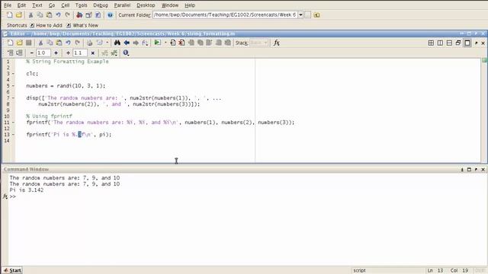Click cell mode information icon
This screenshot has width=488, height=274.
(126, 53)
